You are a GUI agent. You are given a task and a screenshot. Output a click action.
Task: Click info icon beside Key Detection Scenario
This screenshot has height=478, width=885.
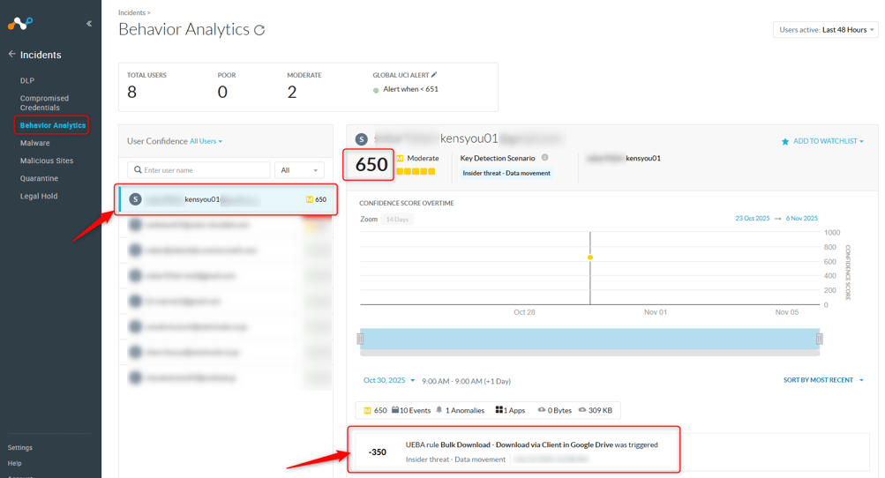544,158
